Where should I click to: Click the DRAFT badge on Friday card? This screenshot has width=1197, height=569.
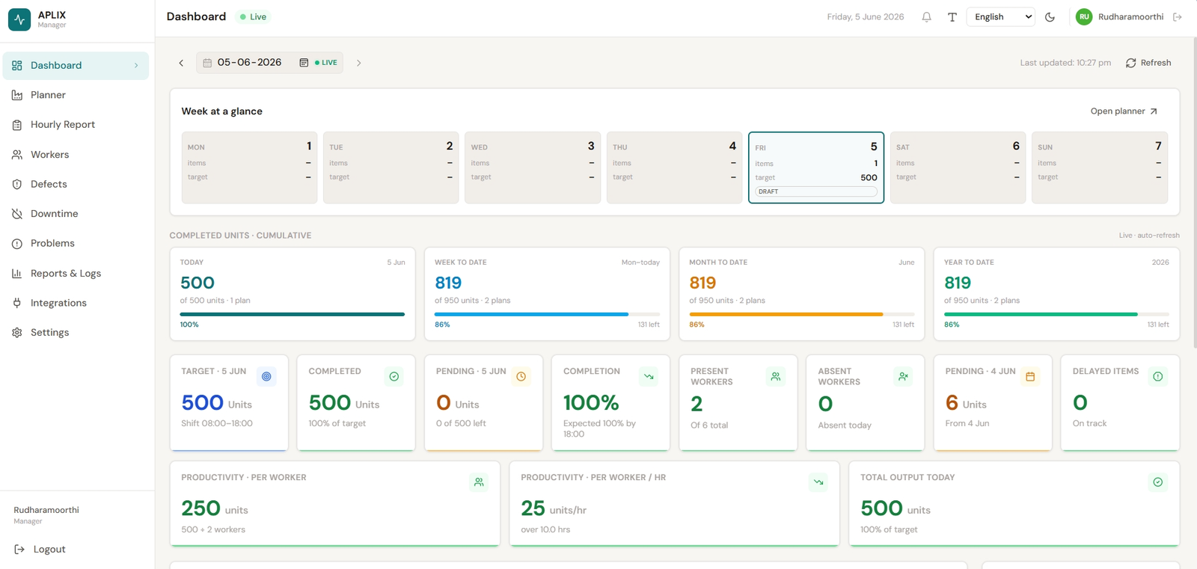pos(816,192)
